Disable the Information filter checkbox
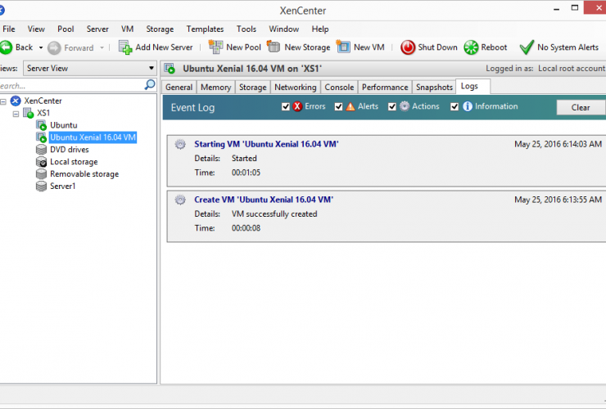606x409 pixels. point(455,107)
